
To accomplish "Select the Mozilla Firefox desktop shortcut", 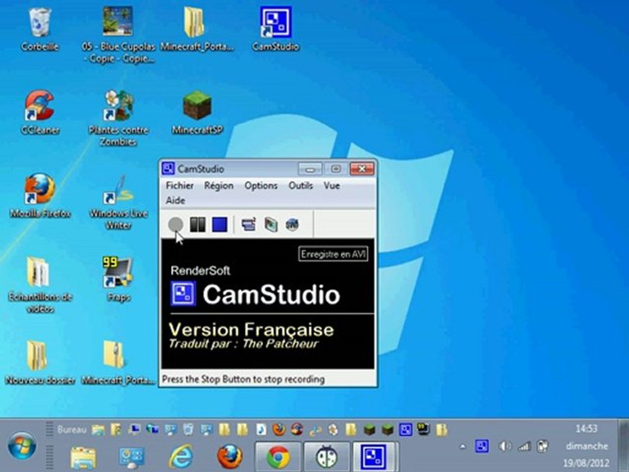I will (x=40, y=196).
